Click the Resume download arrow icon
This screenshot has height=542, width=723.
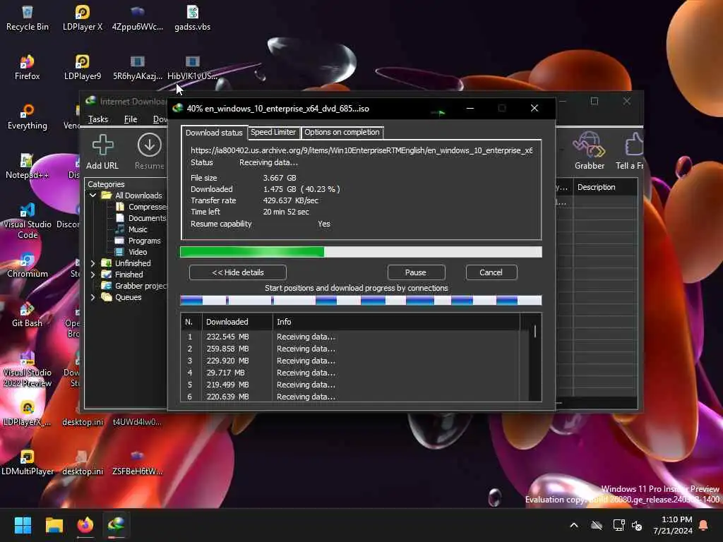[x=149, y=145]
